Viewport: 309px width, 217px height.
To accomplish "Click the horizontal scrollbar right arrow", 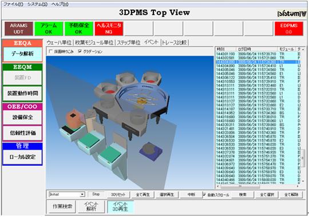I will [x=298, y=186].
